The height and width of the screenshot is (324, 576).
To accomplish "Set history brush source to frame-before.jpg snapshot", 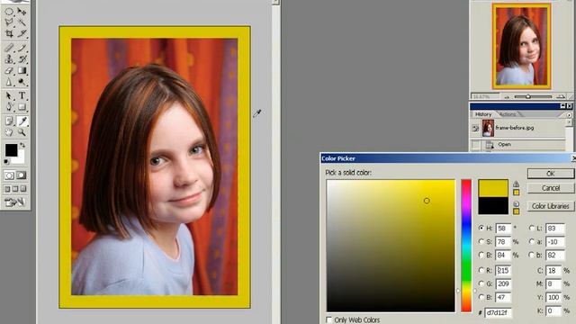I will [475, 128].
